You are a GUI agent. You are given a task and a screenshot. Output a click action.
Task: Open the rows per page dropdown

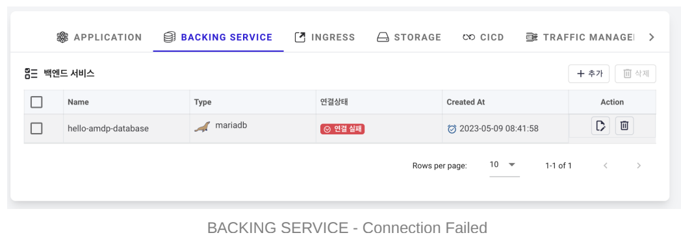[x=504, y=165]
